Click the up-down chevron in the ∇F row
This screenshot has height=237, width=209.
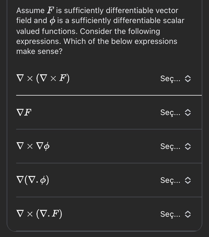(188, 113)
